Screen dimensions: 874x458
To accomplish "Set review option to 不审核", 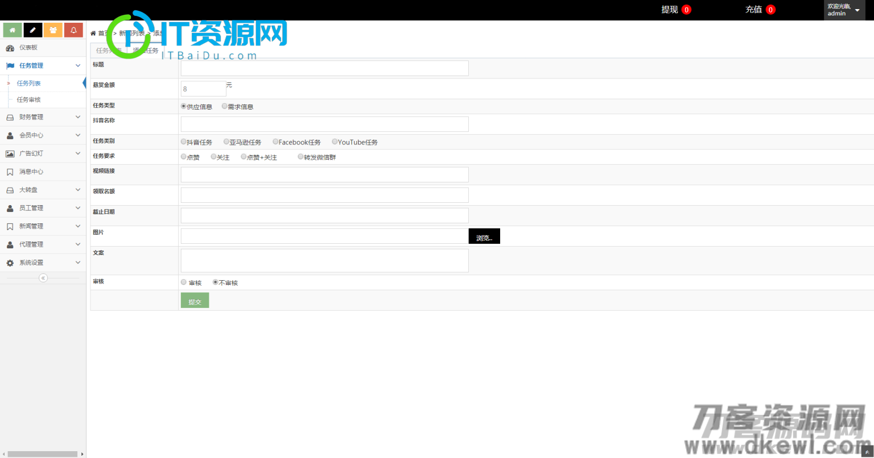I will [215, 282].
